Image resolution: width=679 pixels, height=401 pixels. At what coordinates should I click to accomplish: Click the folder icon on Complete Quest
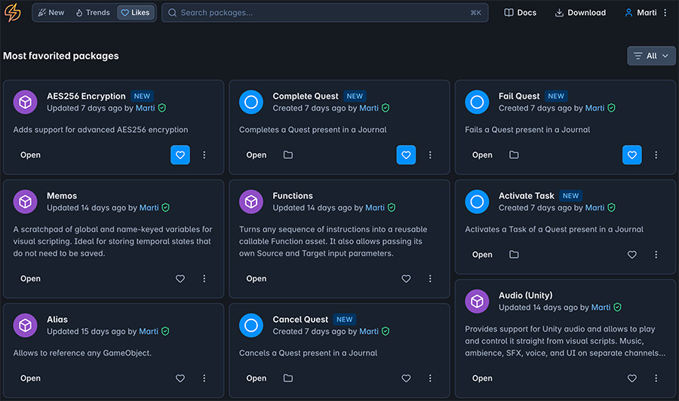click(x=288, y=155)
